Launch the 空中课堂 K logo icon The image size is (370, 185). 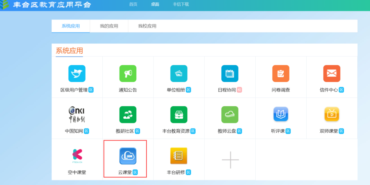point(77,156)
